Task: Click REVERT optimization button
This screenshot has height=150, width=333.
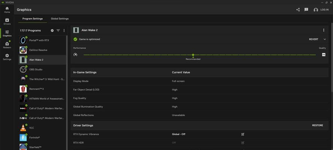Action: [314, 39]
